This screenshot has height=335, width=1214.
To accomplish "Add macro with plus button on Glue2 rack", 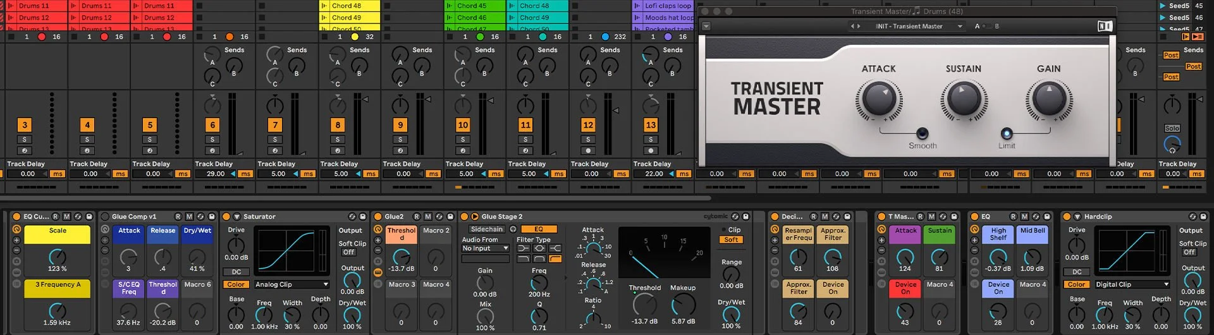I will pyautogui.click(x=378, y=240).
